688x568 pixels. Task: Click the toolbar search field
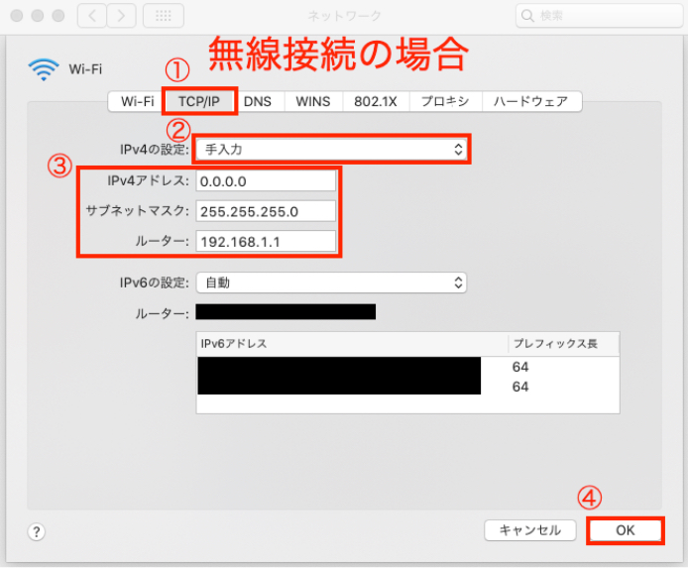pos(599,16)
